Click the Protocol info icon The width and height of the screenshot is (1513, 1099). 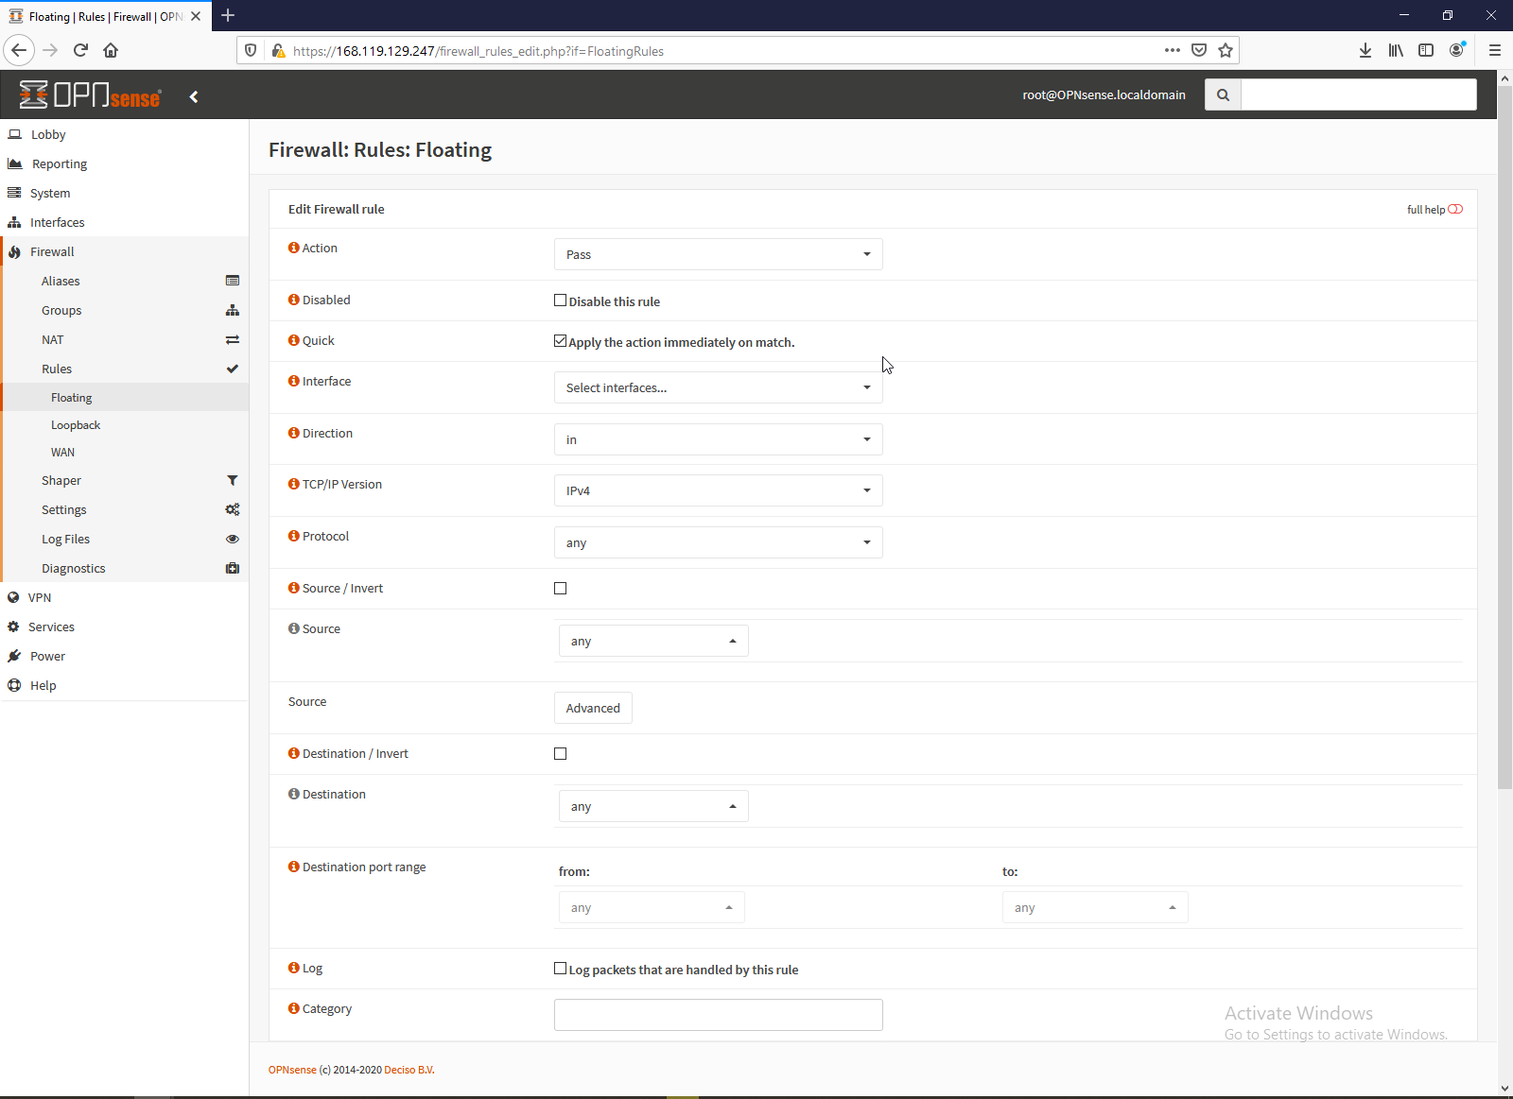click(294, 536)
